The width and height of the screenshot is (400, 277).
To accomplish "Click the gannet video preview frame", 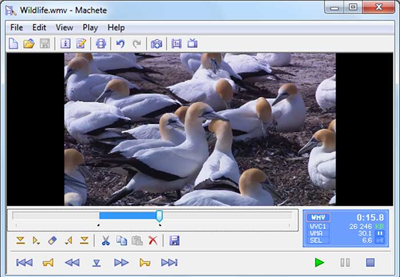I will pos(200,129).
